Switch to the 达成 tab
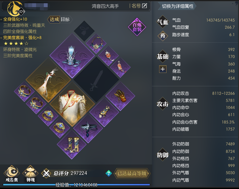Image resolution: width=239 pixels, height=189 pixels. click(54, 19)
